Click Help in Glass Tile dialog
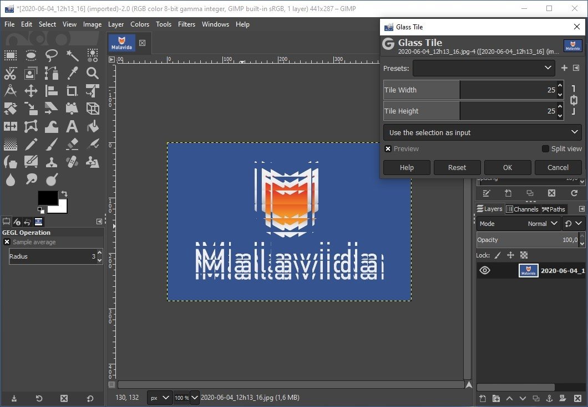 (407, 167)
